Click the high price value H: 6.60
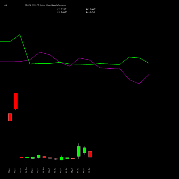 click(91, 9)
